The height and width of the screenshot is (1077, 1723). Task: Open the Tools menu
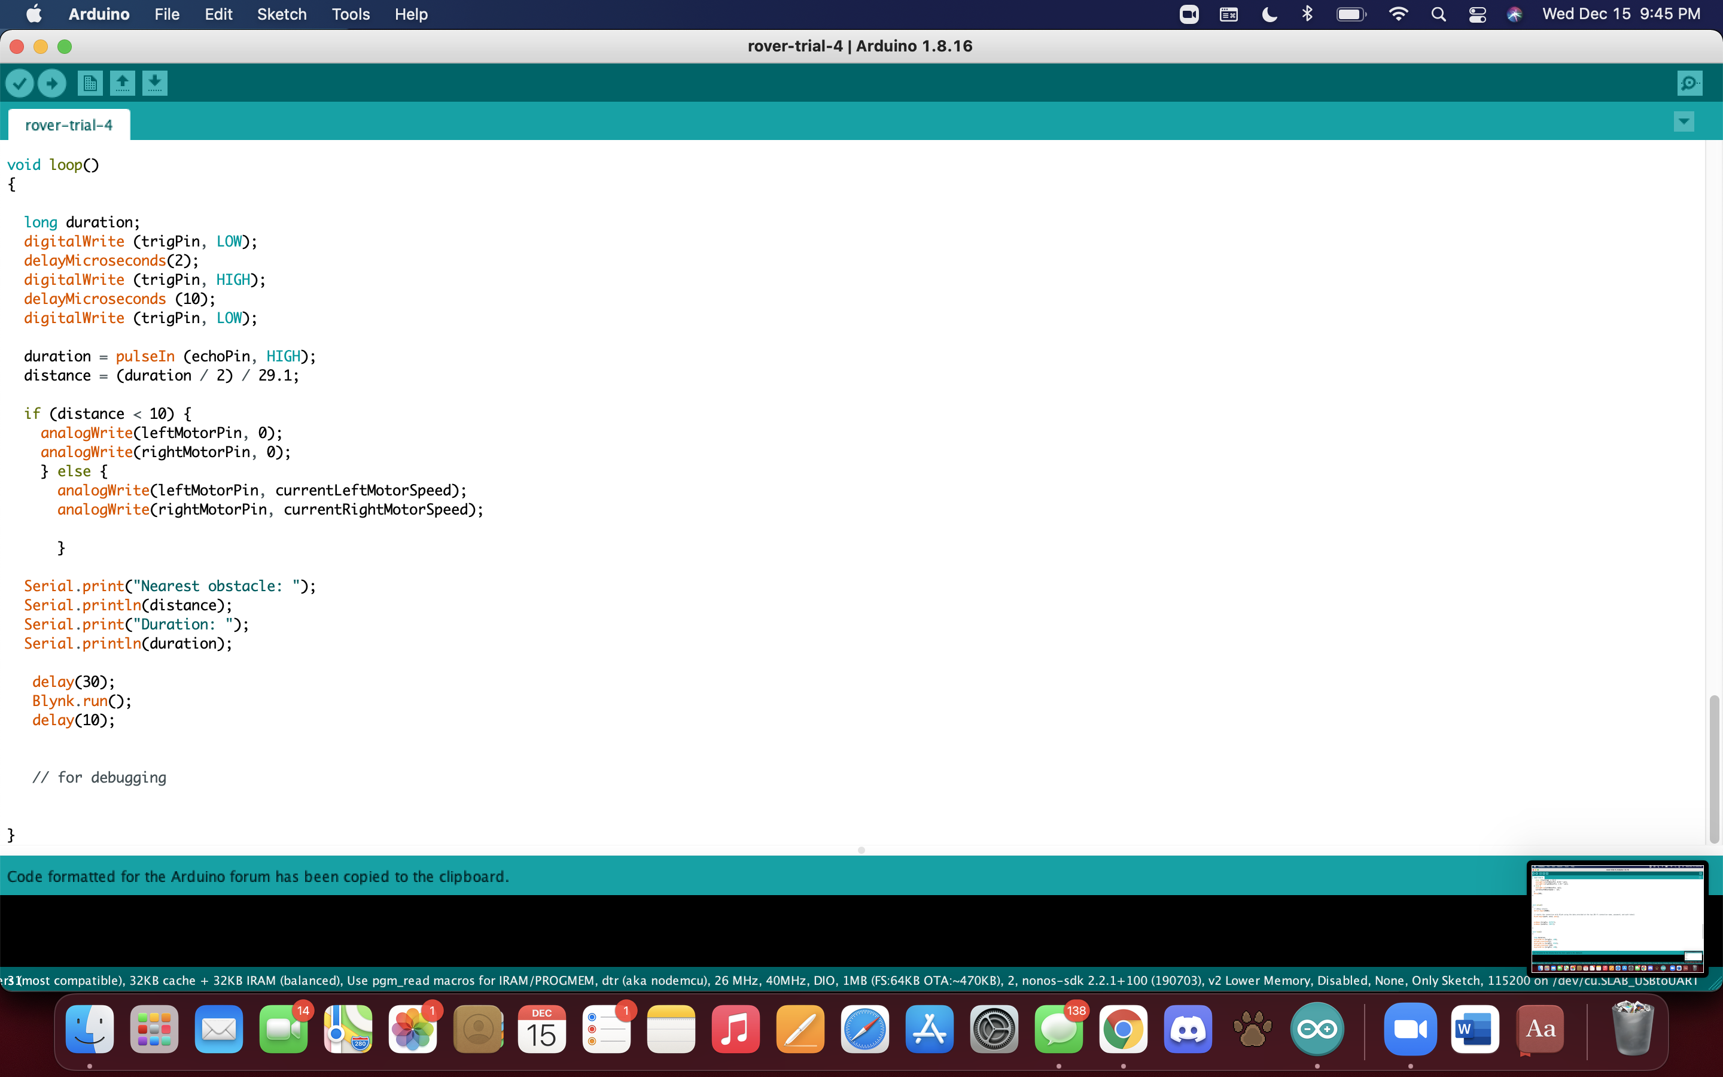(351, 14)
